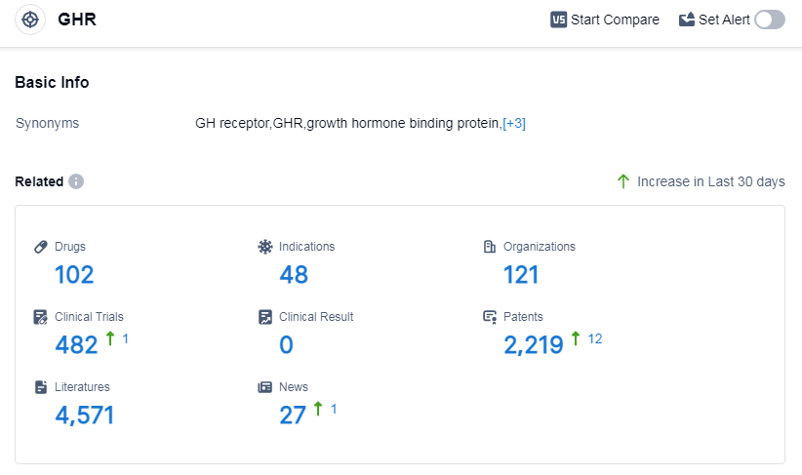Open the 2,219 Patents count link
The height and width of the screenshot is (475, 802).
[x=534, y=345]
